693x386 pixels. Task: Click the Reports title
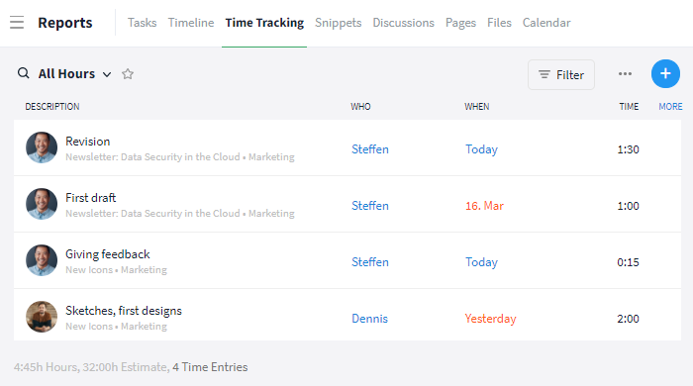coord(65,23)
